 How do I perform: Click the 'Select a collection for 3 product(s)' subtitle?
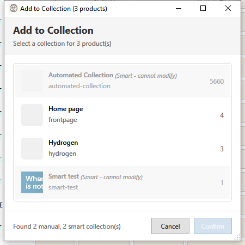click(x=62, y=44)
